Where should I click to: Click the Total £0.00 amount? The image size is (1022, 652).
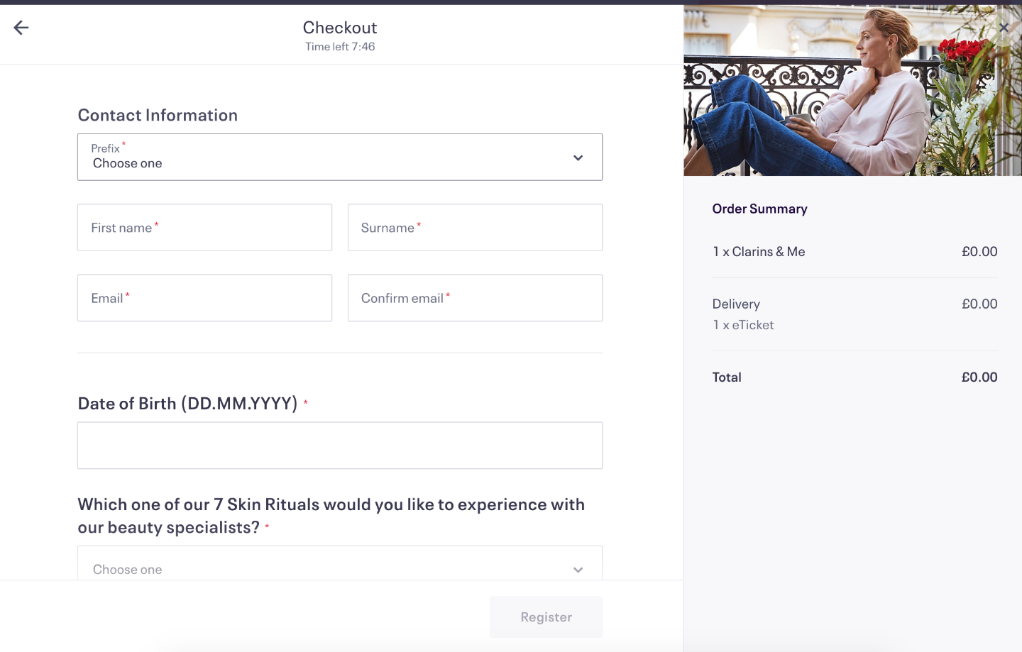(x=979, y=377)
